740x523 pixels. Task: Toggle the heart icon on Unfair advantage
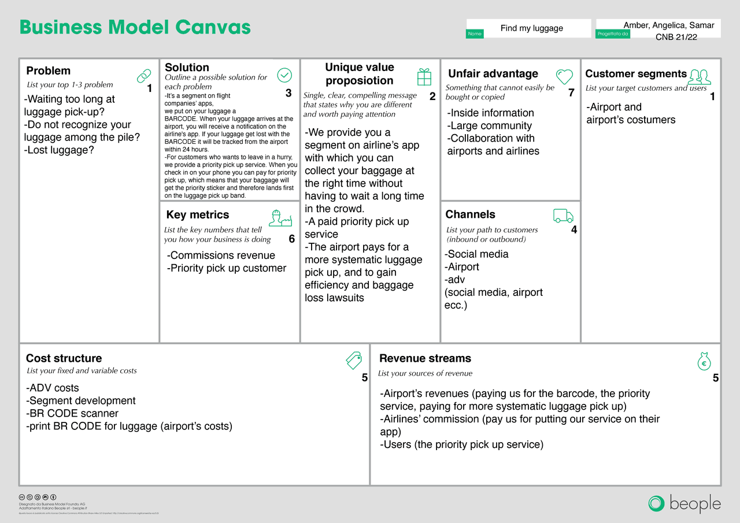pos(564,76)
